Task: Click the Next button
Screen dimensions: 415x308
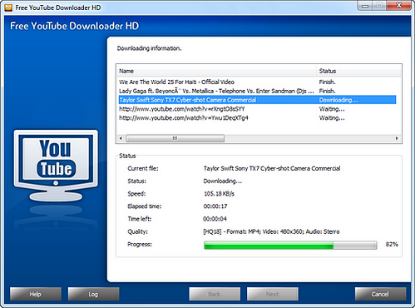Action: [273, 294]
